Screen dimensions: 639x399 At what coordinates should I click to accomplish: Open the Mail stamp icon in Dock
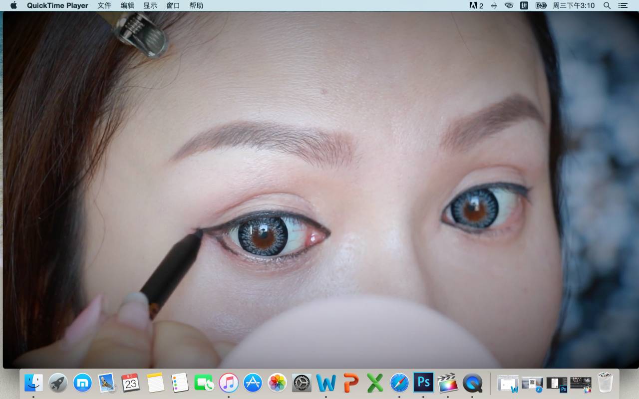(107, 383)
